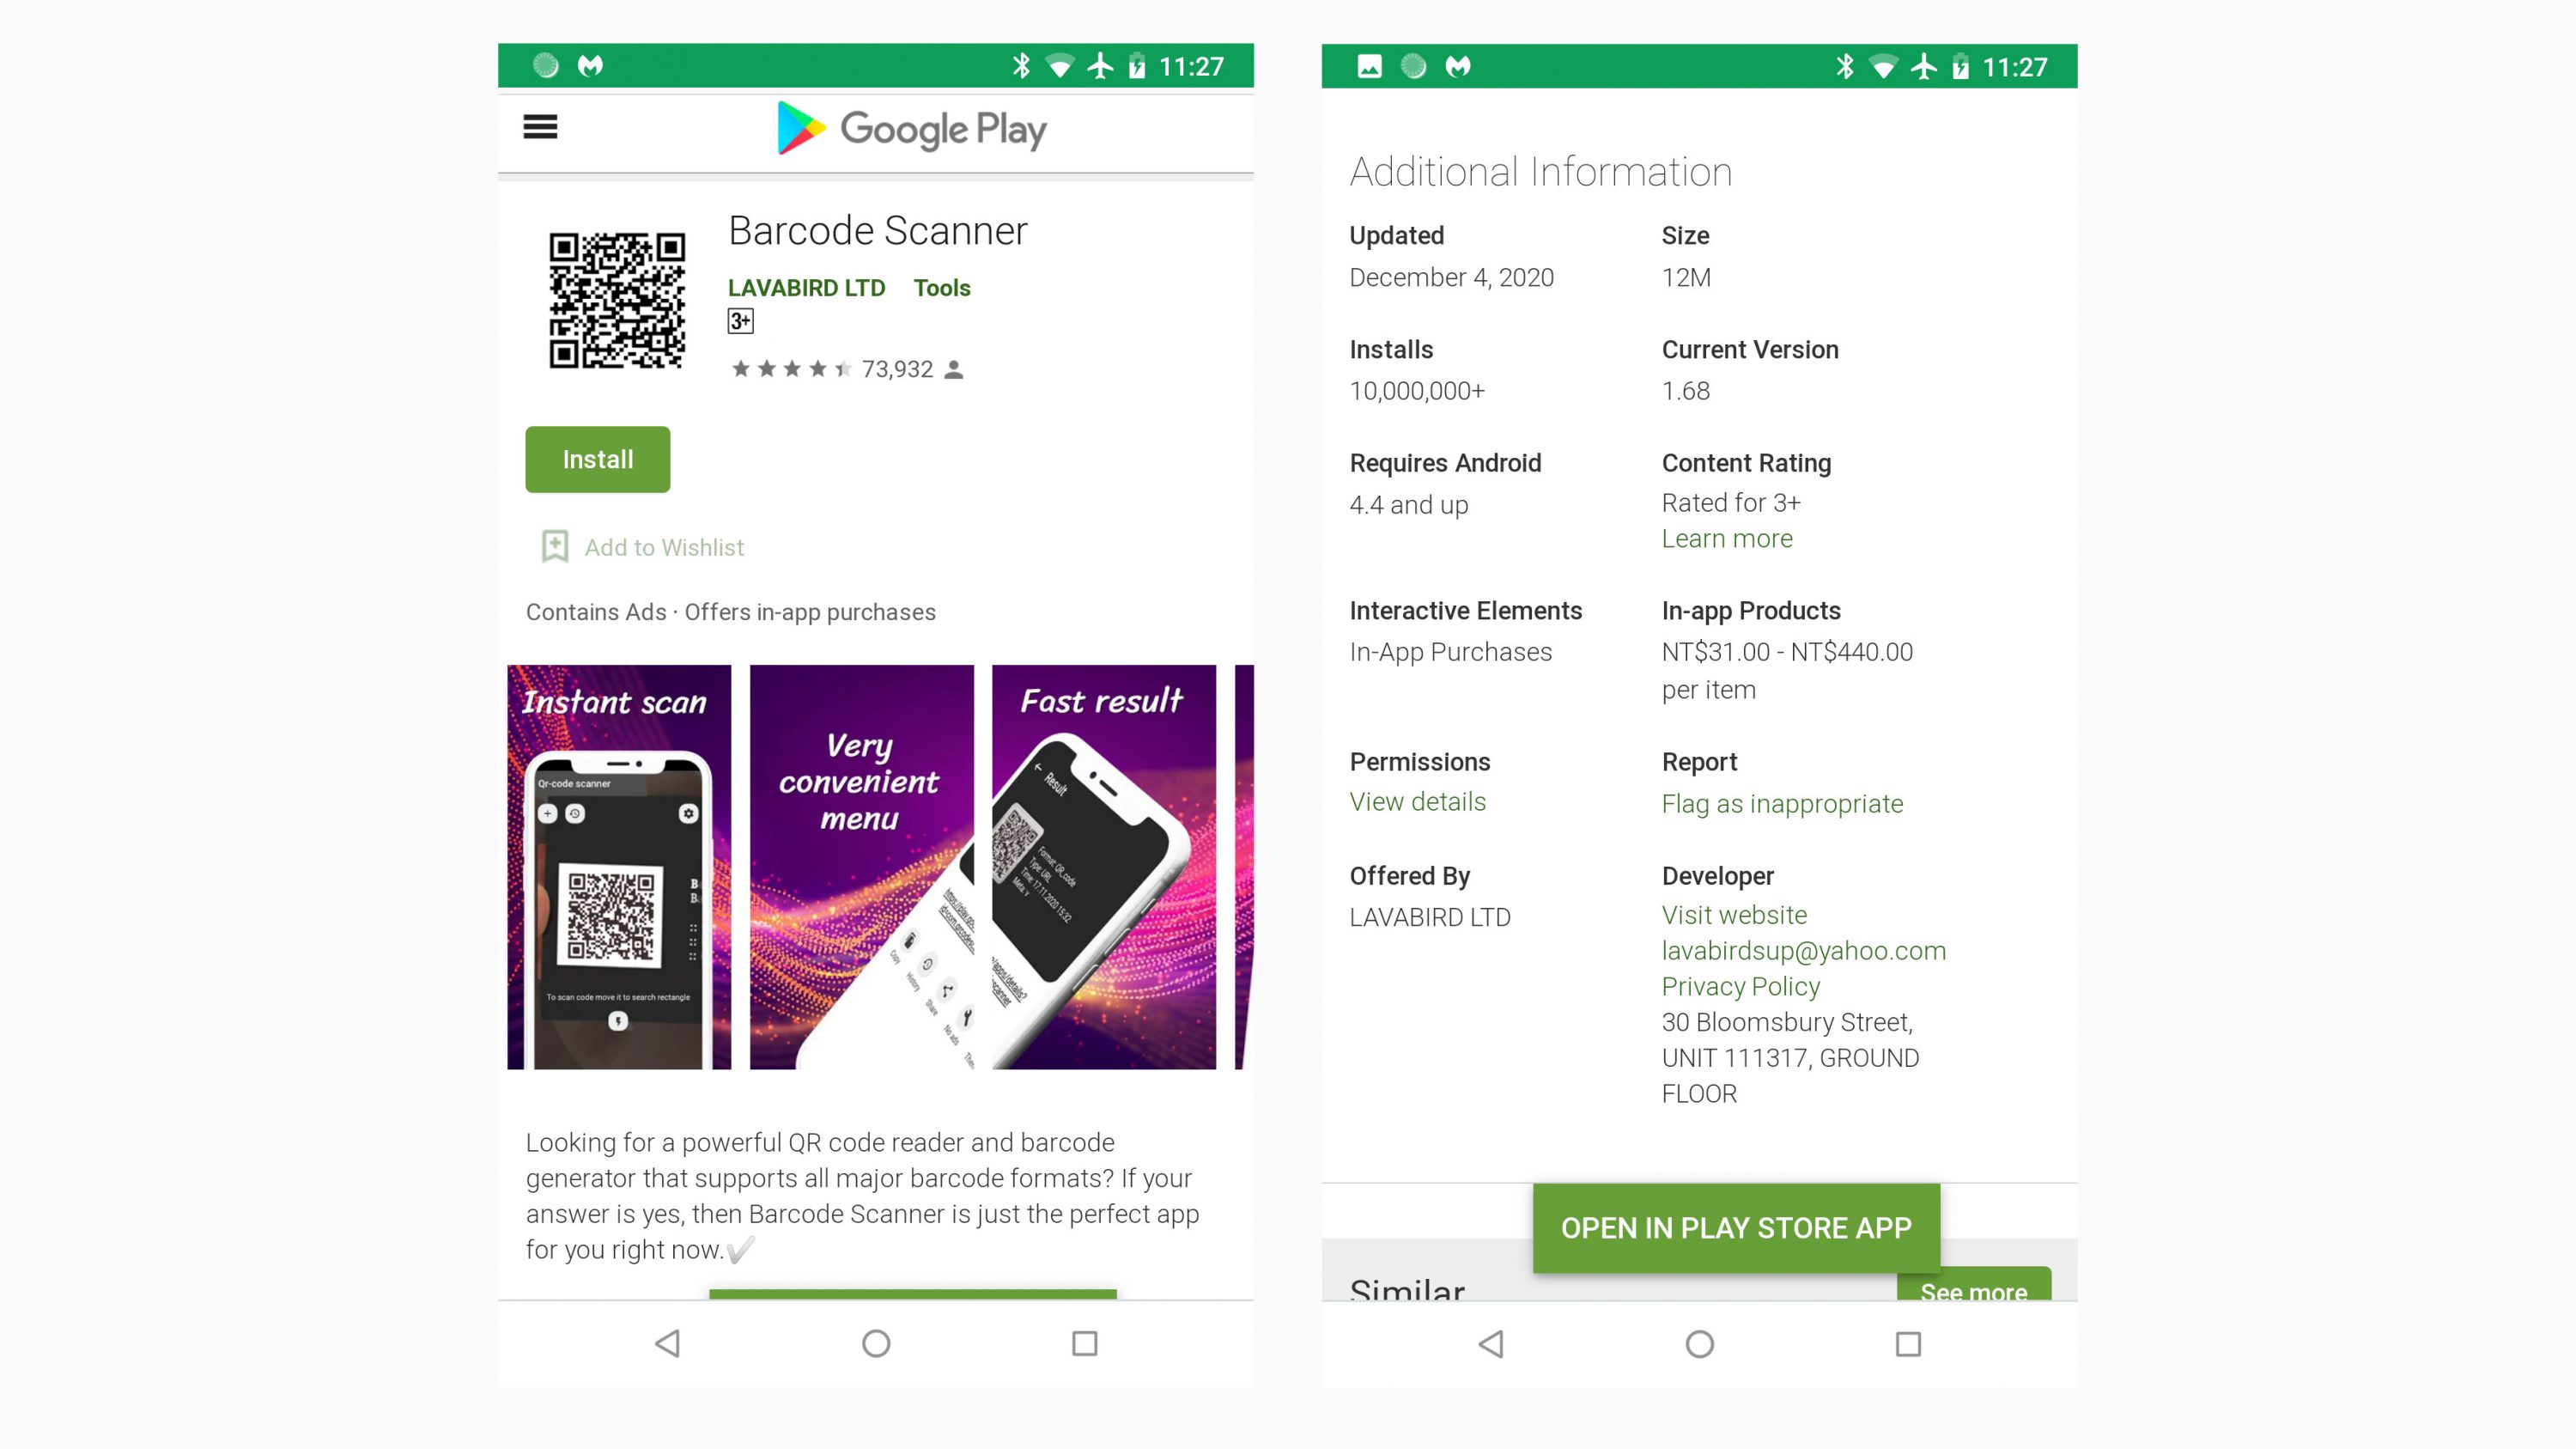Click Learn more under Content Rating
The image size is (2576, 1449).
pos(1726,539)
